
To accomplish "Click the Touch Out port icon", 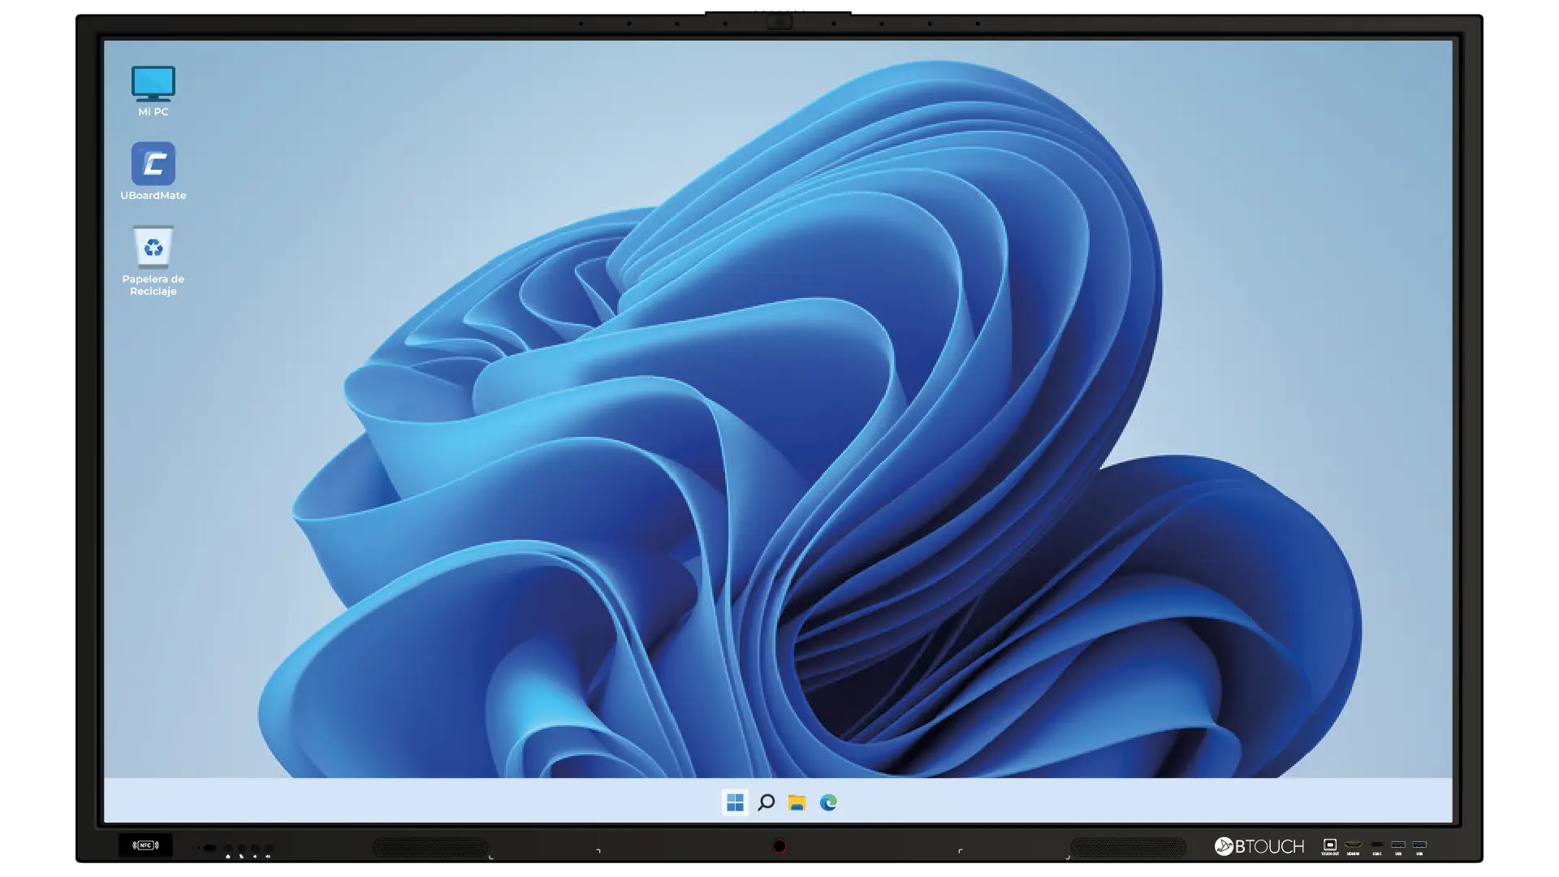I will pyautogui.click(x=1329, y=845).
